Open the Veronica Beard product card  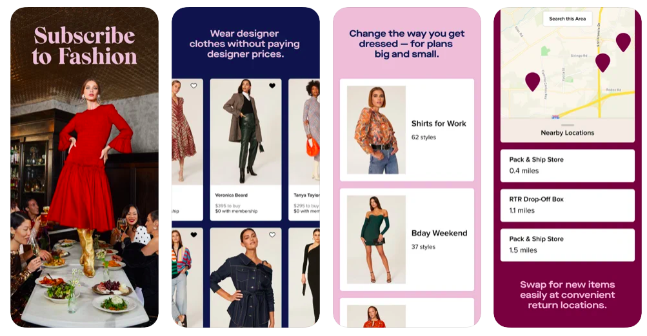coord(246,150)
